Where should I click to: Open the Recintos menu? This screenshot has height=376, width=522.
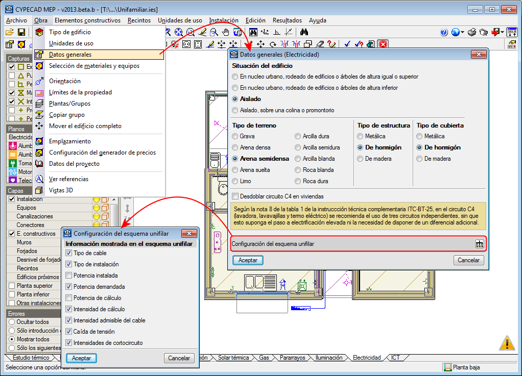tap(139, 20)
